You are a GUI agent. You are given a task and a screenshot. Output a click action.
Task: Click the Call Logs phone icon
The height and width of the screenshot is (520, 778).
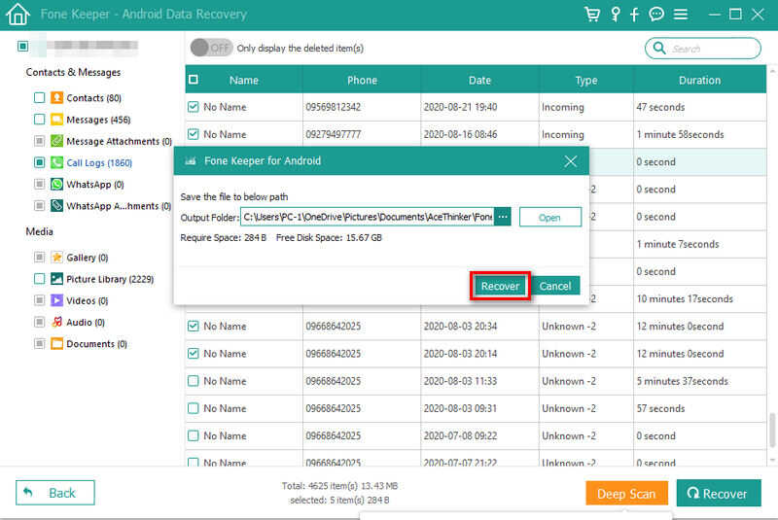(57, 162)
